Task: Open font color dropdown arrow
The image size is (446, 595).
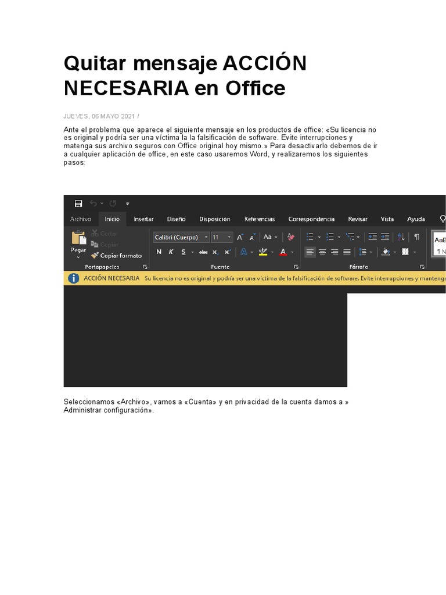Action: click(x=292, y=252)
